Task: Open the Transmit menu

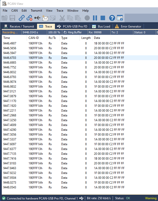Action: [x=36, y=11]
